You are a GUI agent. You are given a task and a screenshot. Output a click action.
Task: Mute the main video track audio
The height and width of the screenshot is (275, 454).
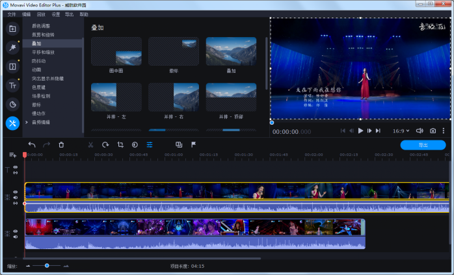tap(15, 198)
